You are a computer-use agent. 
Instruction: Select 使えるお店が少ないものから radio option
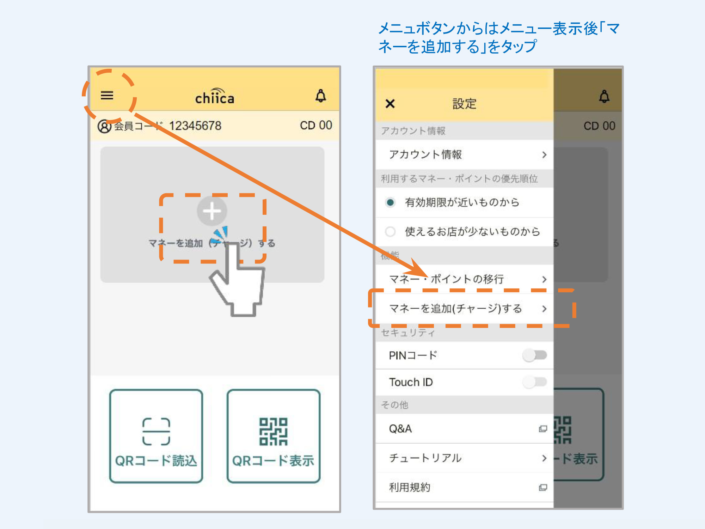[x=390, y=232]
